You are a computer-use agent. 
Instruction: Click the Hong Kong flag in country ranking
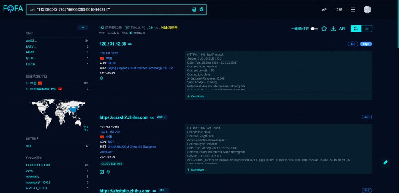coord(60,89)
